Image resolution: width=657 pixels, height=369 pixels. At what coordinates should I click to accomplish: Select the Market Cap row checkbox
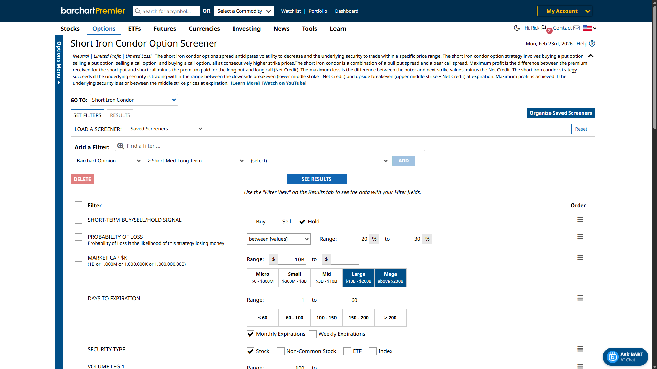click(x=78, y=258)
